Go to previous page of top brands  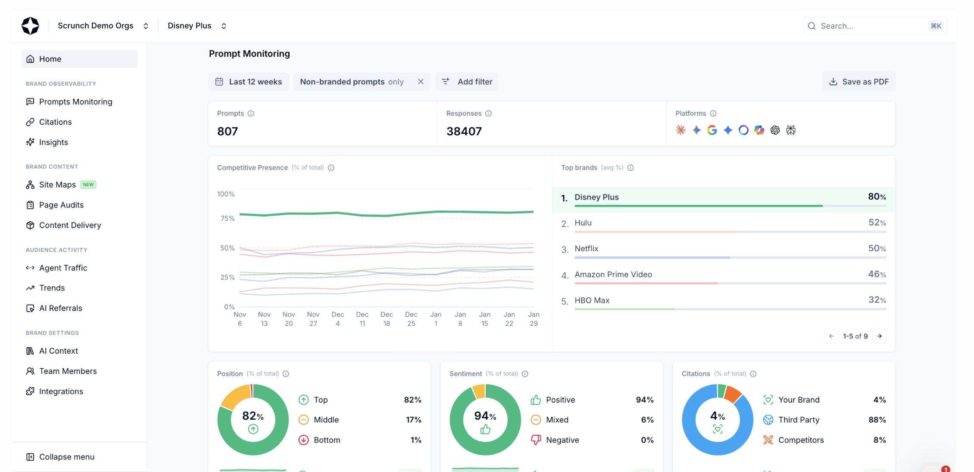click(831, 336)
